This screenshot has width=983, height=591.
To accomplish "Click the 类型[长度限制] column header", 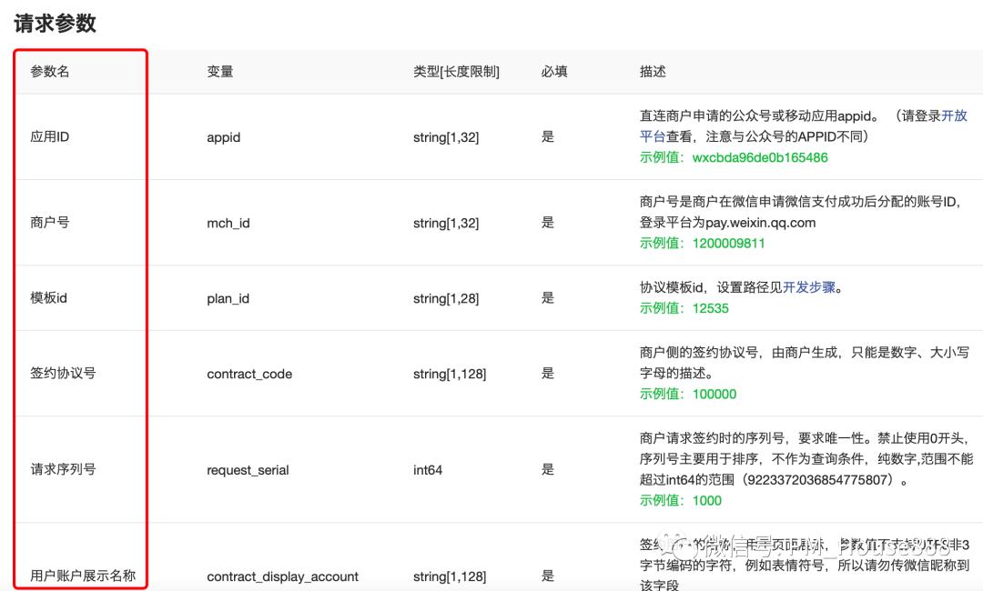I will coord(456,71).
